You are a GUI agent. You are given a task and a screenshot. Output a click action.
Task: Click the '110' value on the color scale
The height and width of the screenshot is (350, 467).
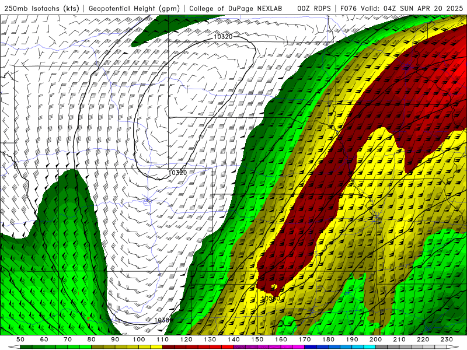[163, 339]
